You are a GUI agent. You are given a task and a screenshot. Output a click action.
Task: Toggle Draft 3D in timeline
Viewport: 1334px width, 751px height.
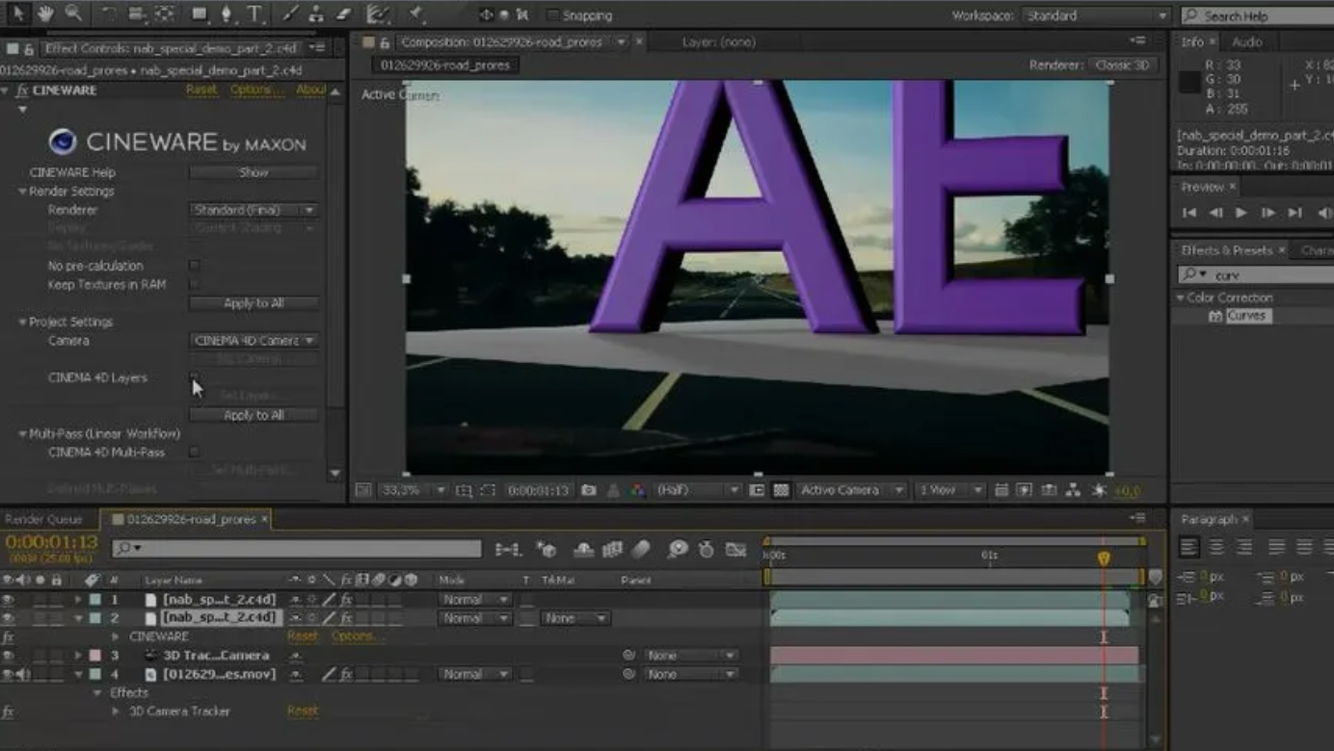(x=547, y=549)
